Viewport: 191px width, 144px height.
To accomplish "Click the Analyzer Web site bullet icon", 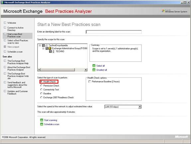I will tap(5, 73).
